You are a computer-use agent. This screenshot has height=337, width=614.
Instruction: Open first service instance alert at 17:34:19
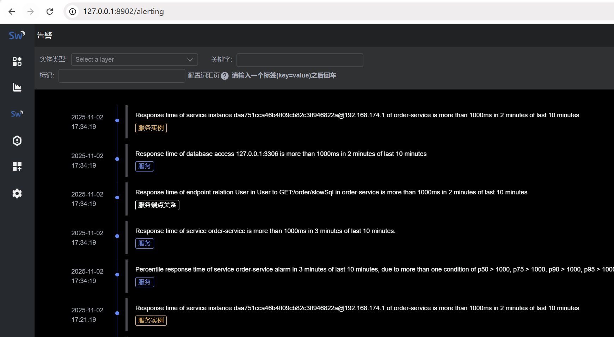point(357,115)
